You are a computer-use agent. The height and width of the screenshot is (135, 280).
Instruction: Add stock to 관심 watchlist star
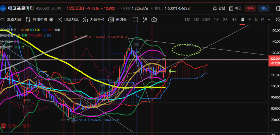(218, 8)
